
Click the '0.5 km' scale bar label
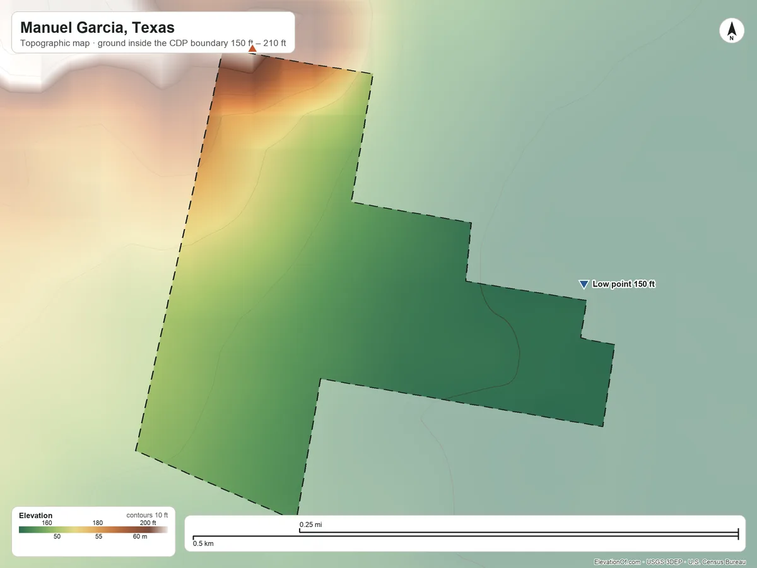(x=203, y=543)
